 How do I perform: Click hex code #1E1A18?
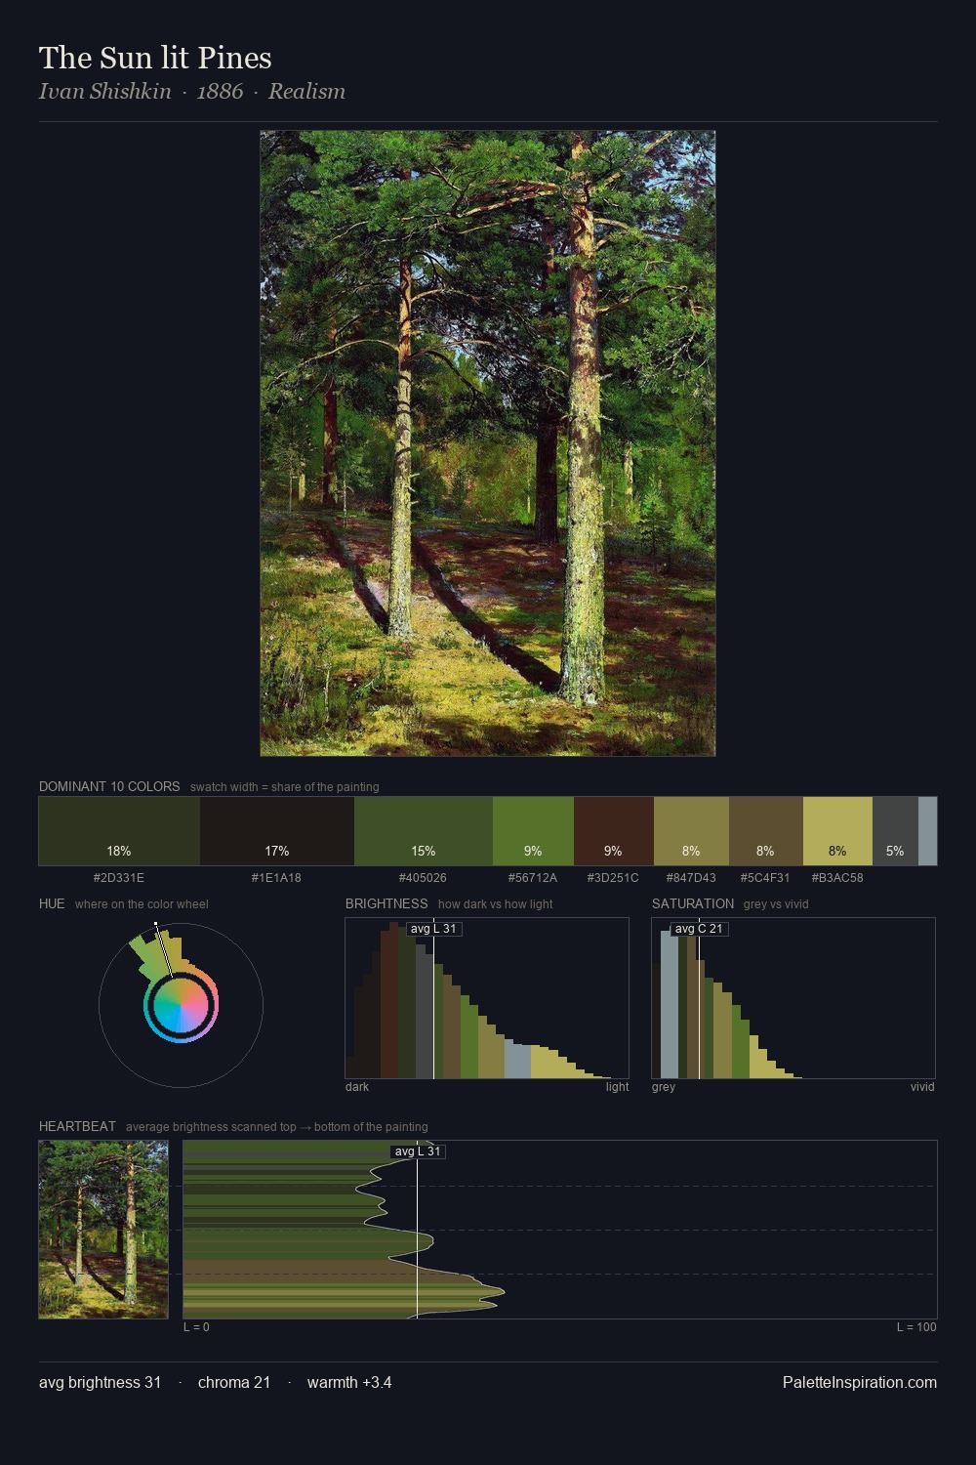276,878
